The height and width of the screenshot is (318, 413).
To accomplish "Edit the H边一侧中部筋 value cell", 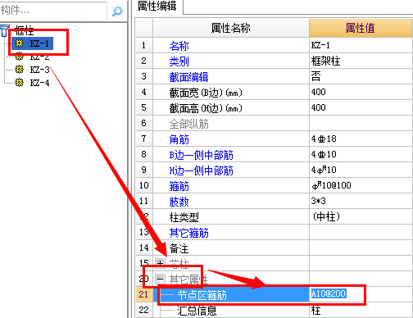I will click(361, 170).
